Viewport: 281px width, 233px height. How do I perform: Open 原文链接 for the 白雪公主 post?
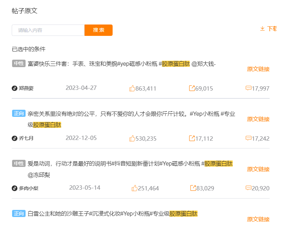(x=258, y=219)
